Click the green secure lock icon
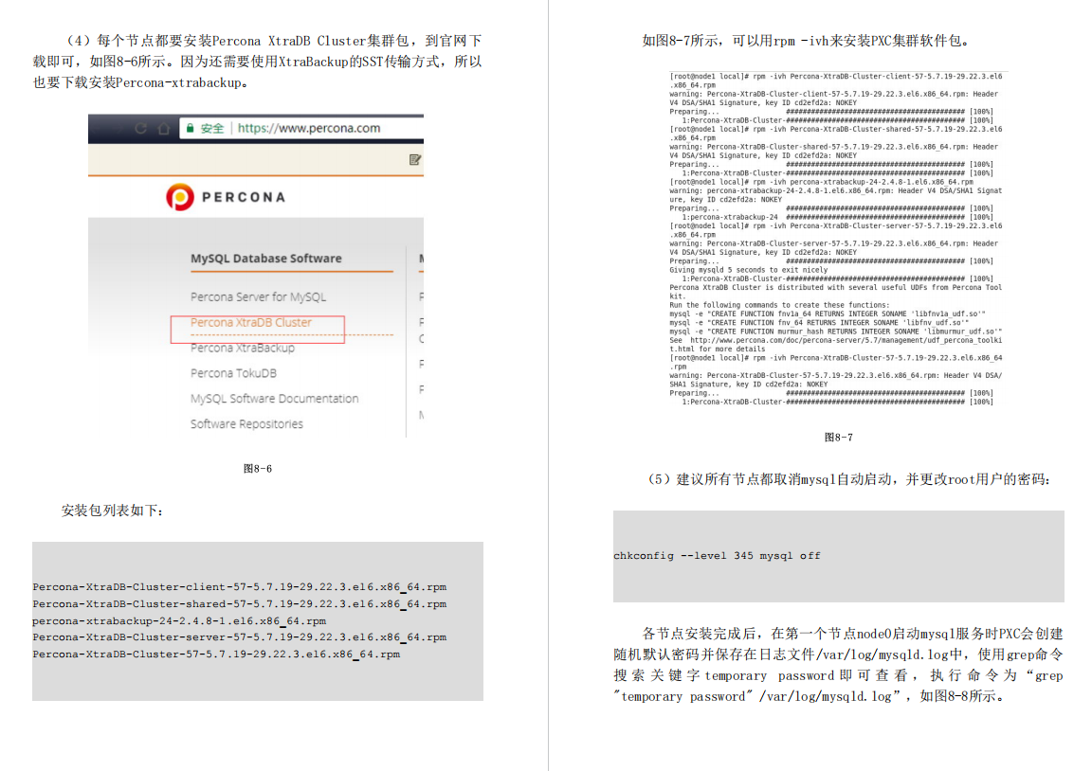Screen dimensions: 1092x771 190,128
